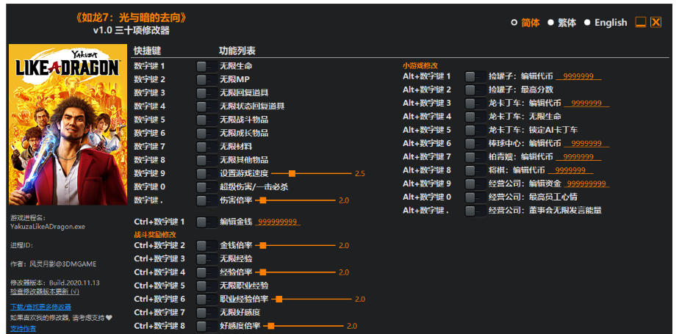Toggle 捡罐子 最高分数 switch
Image resolution: width=679 pixels, height=334 pixels.
475,90
